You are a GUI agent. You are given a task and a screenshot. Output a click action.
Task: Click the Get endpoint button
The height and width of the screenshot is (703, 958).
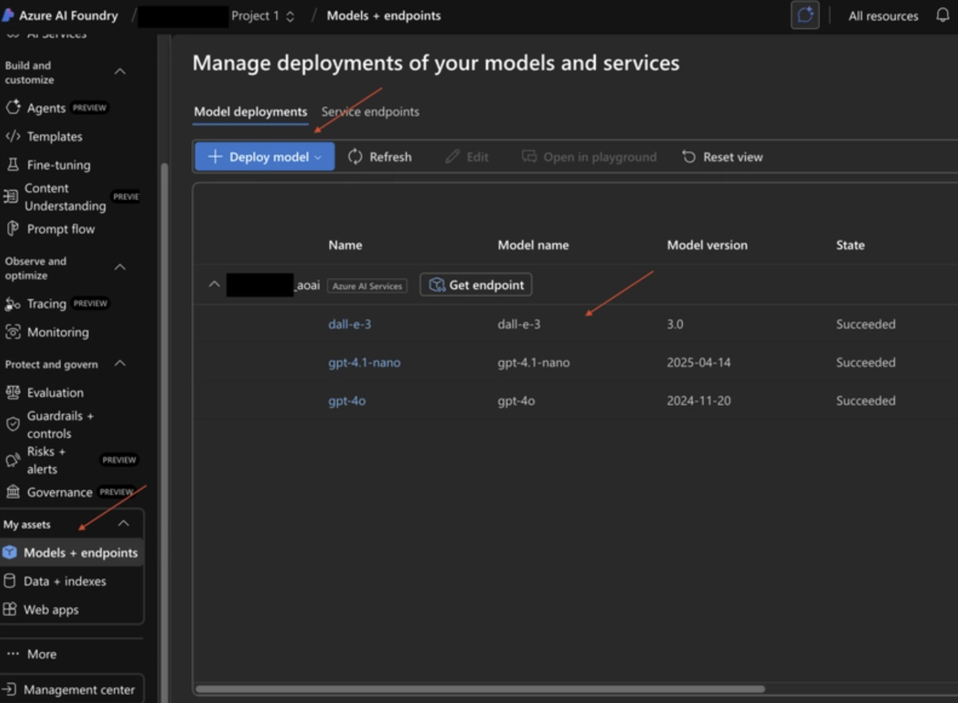tap(476, 285)
